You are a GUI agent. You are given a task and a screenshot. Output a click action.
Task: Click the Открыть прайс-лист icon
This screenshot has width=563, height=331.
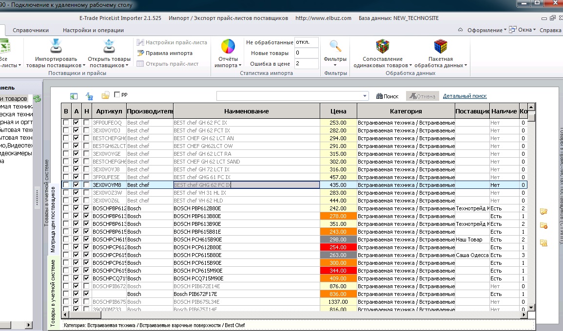point(140,64)
